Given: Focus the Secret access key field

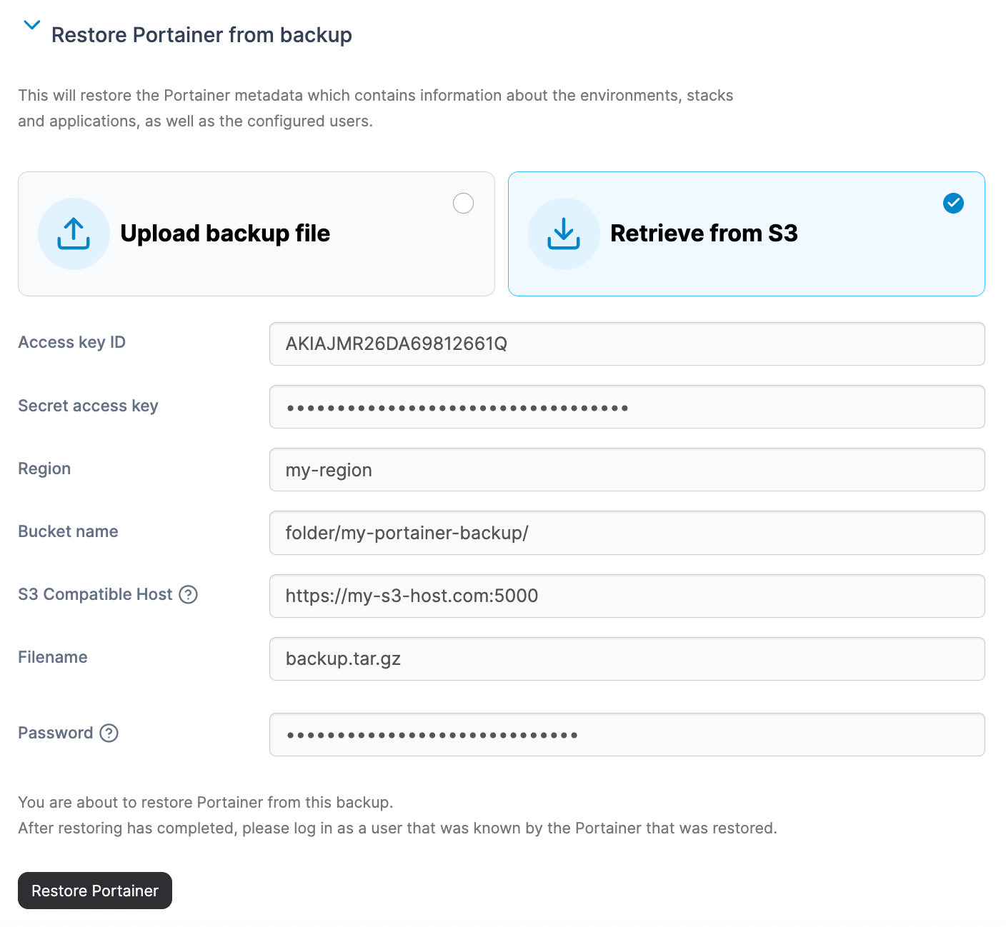Looking at the screenshot, I should pos(627,407).
